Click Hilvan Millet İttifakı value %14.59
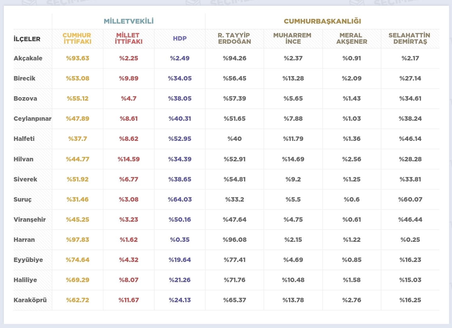Image resolution: width=452 pixels, height=328 pixels. pos(129,159)
